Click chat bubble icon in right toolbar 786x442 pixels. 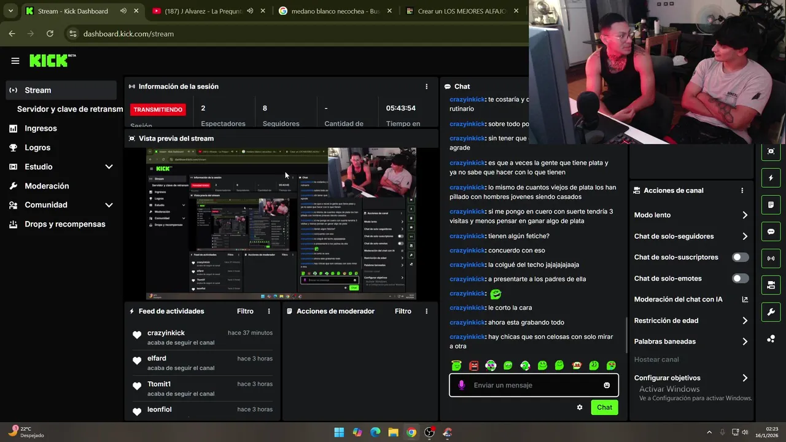(771, 231)
